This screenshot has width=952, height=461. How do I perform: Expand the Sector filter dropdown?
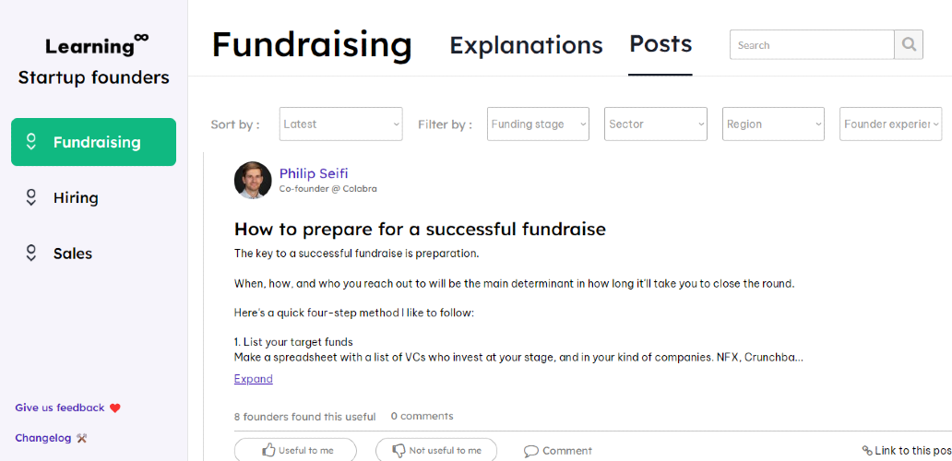[656, 124]
